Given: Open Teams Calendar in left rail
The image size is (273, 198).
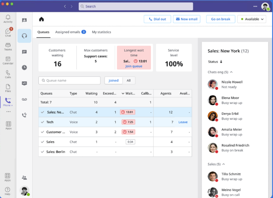Looking at the screenshot, I should [x=8, y=61].
